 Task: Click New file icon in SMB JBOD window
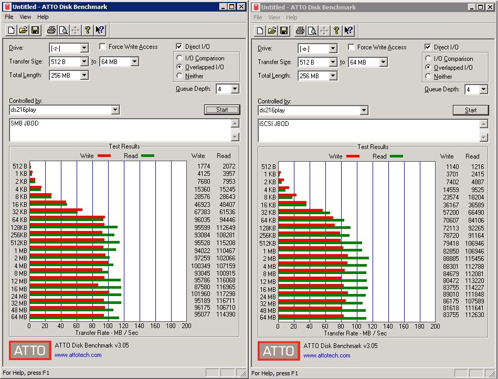(x=11, y=30)
